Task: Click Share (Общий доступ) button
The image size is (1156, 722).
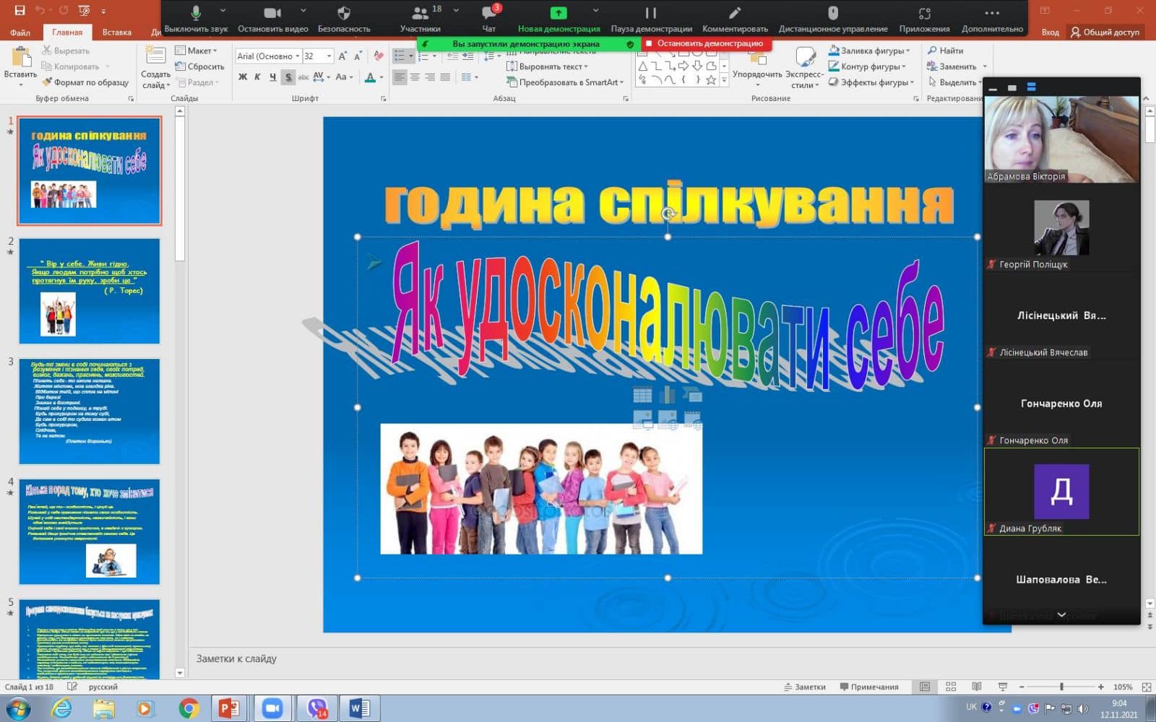Action: [1105, 32]
